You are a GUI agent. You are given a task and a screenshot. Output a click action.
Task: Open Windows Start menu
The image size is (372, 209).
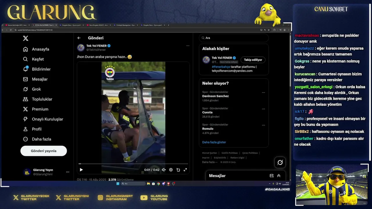(x=118, y=184)
